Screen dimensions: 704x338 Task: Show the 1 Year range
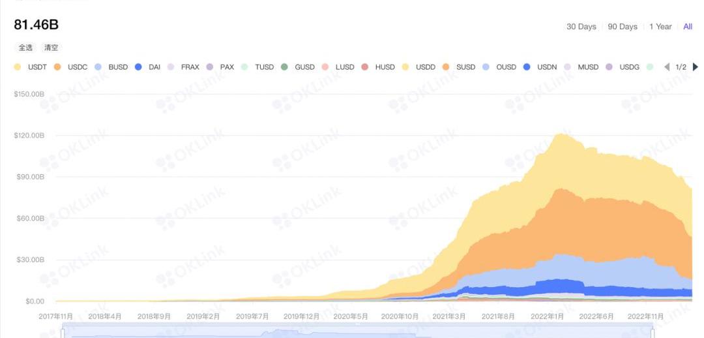[x=660, y=27]
